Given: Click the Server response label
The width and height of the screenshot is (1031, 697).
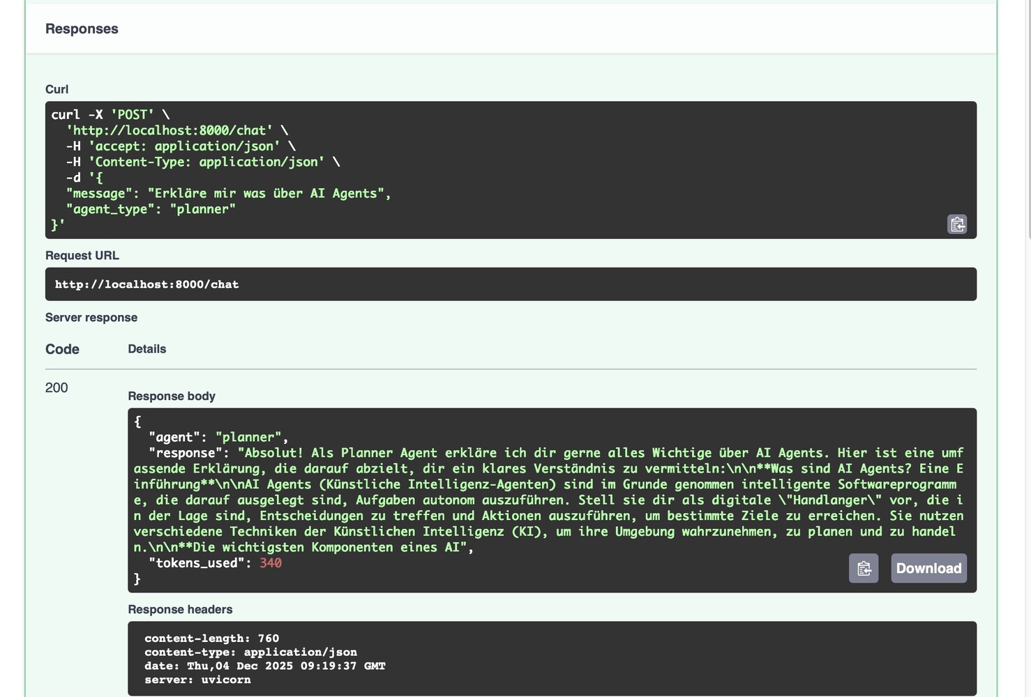Looking at the screenshot, I should 91,317.
